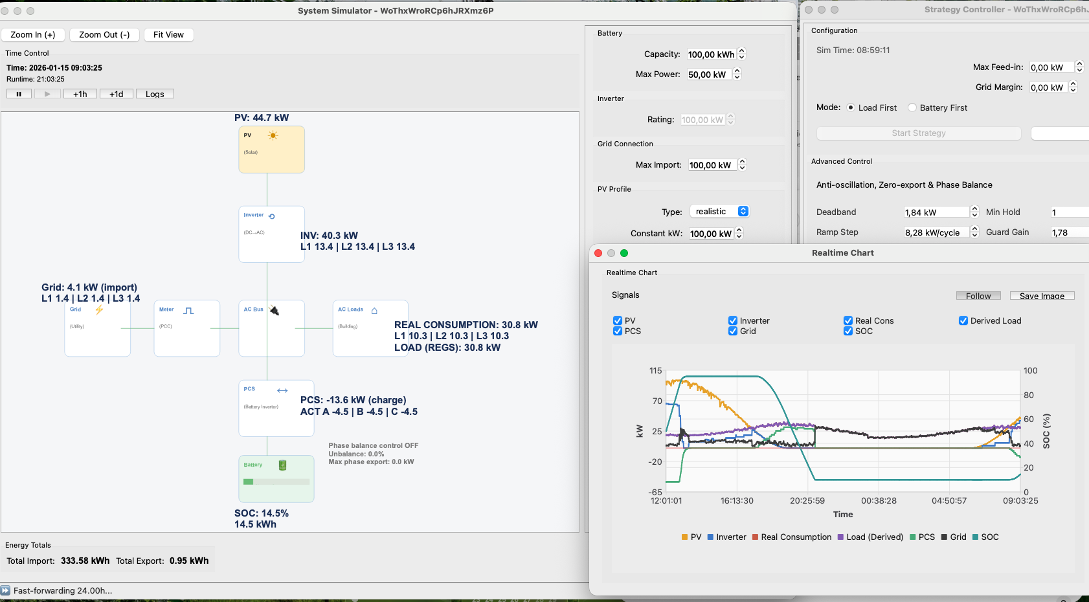Click the Inverter blue legend swatch
Screen dimensions: 1089x602
[x=711, y=537]
